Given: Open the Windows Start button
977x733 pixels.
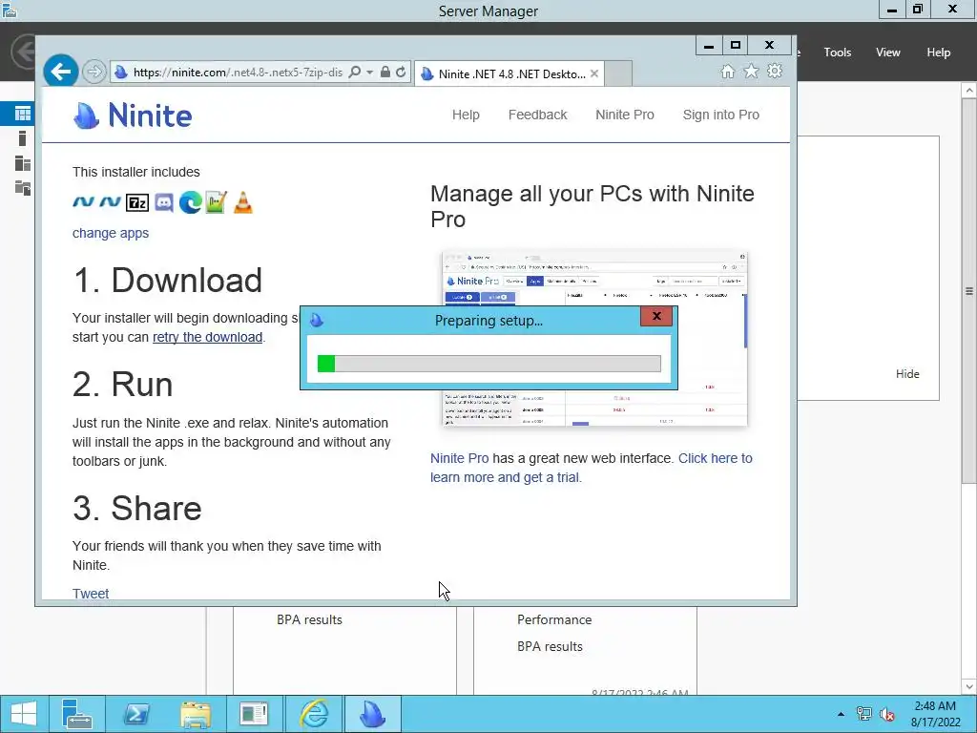Looking at the screenshot, I should (24, 714).
